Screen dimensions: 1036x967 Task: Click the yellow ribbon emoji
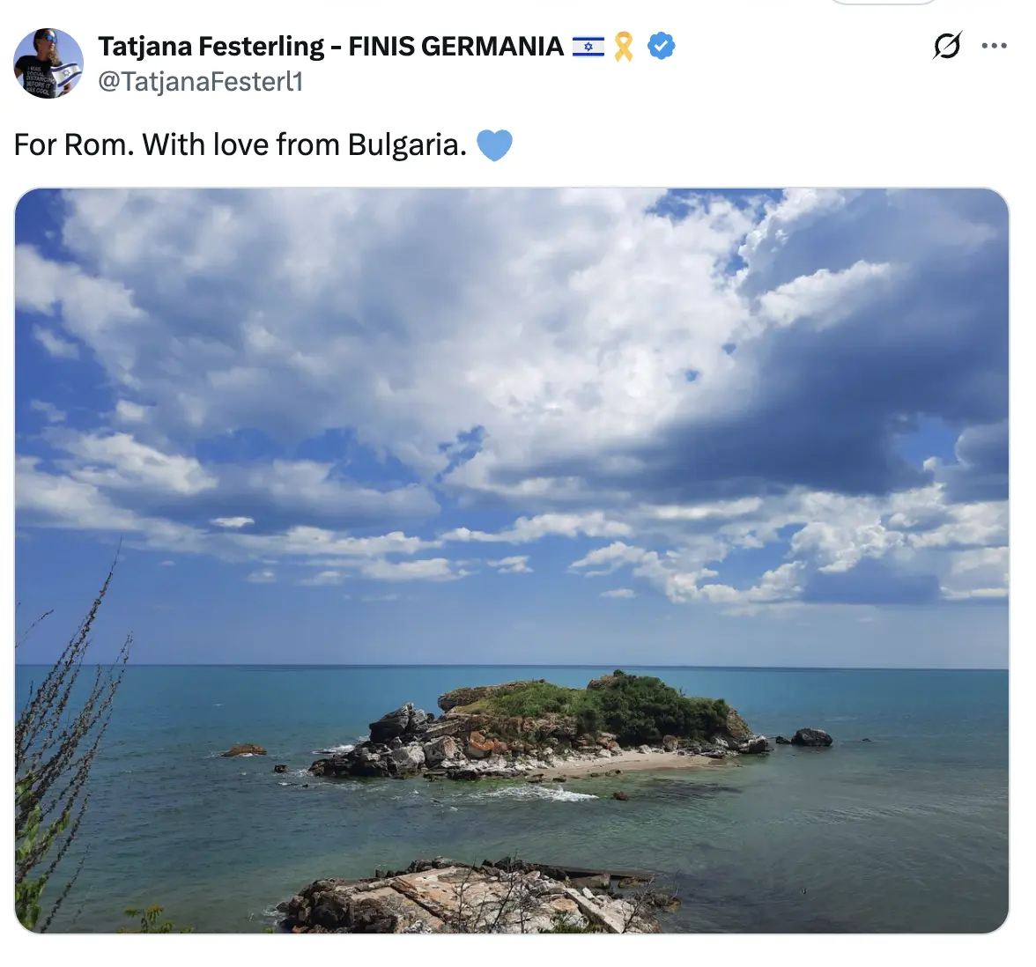(624, 47)
